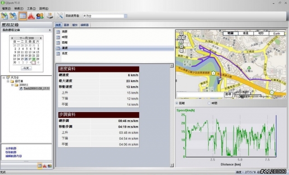
Task: Zoom out the map with minus button
Action: pyautogui.click(x=182, y=50)
